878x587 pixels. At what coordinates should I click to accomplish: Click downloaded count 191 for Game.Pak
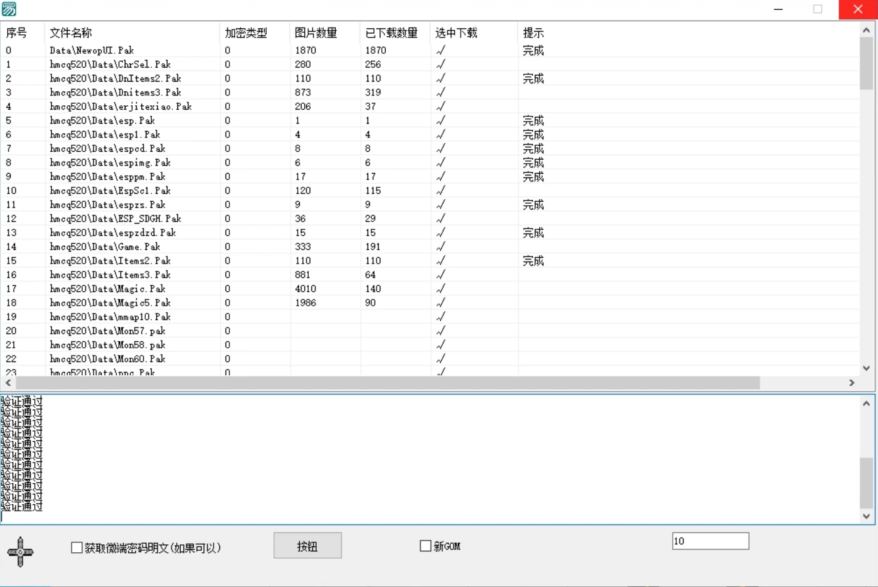(x=373, y=247)
